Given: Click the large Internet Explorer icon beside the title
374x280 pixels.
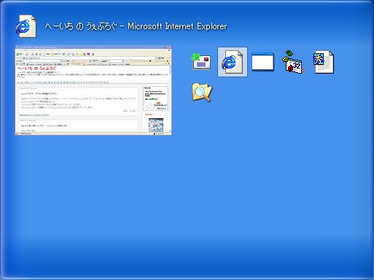Looking at the screenshot, I should (26, 26).
